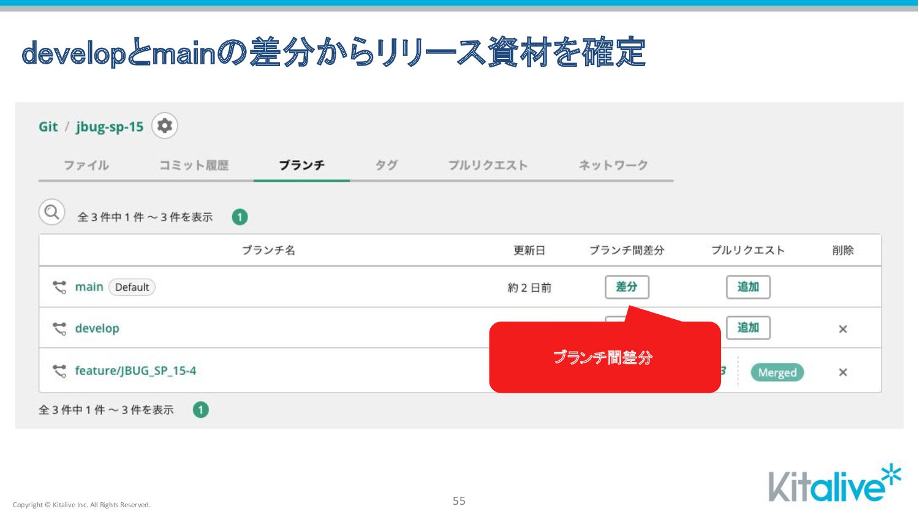Click the branch icon beside feature/JBUG_SP_15-4

pos(59,371)
